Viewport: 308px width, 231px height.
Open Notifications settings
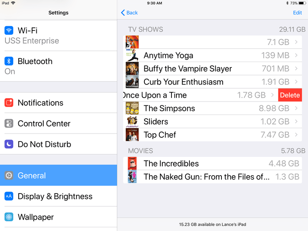tap(59, 103)
